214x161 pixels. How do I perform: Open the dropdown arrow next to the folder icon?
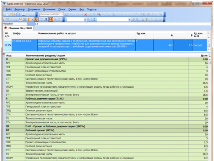coord(15,14)
